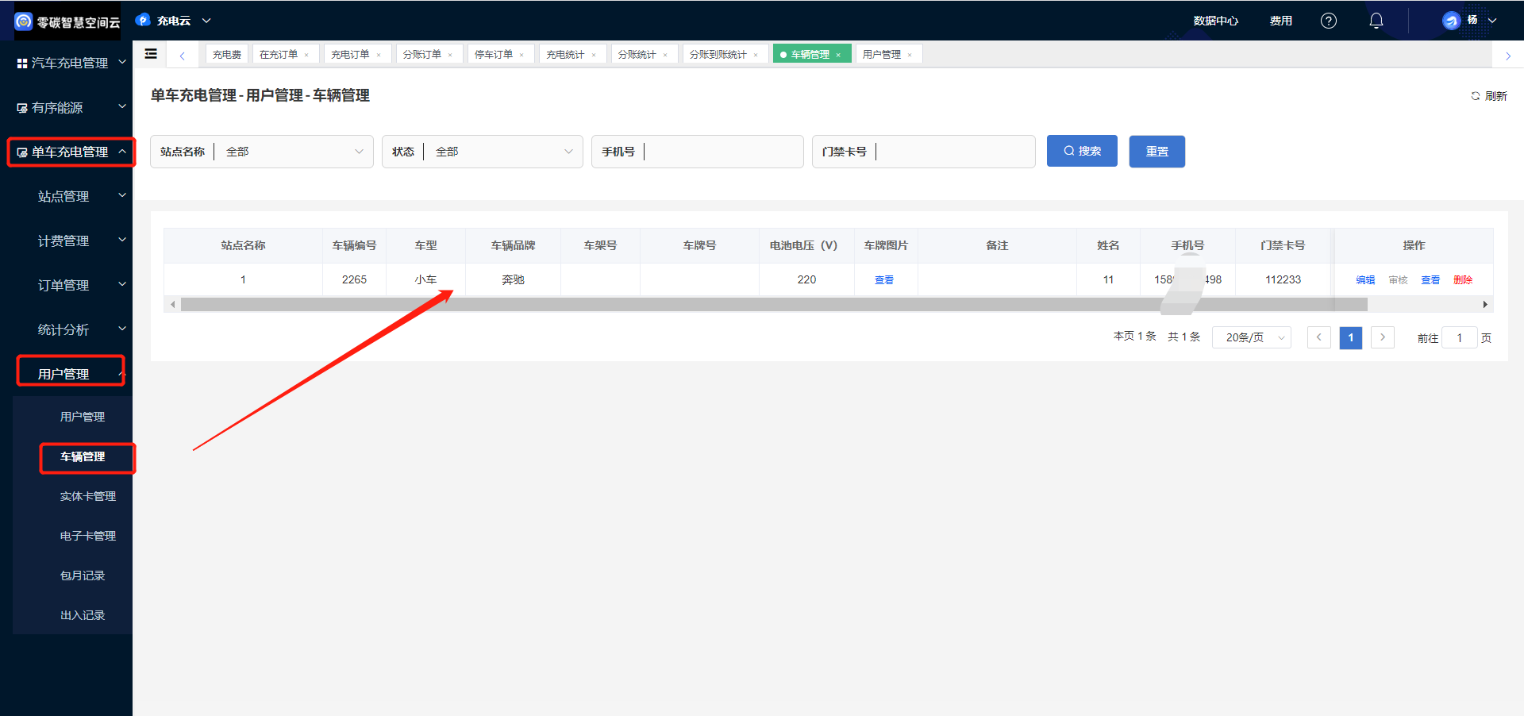The height and width of the screenshot is (716, 1524).
Task: Switch to 充电费 tab
Action: (227, 55)
